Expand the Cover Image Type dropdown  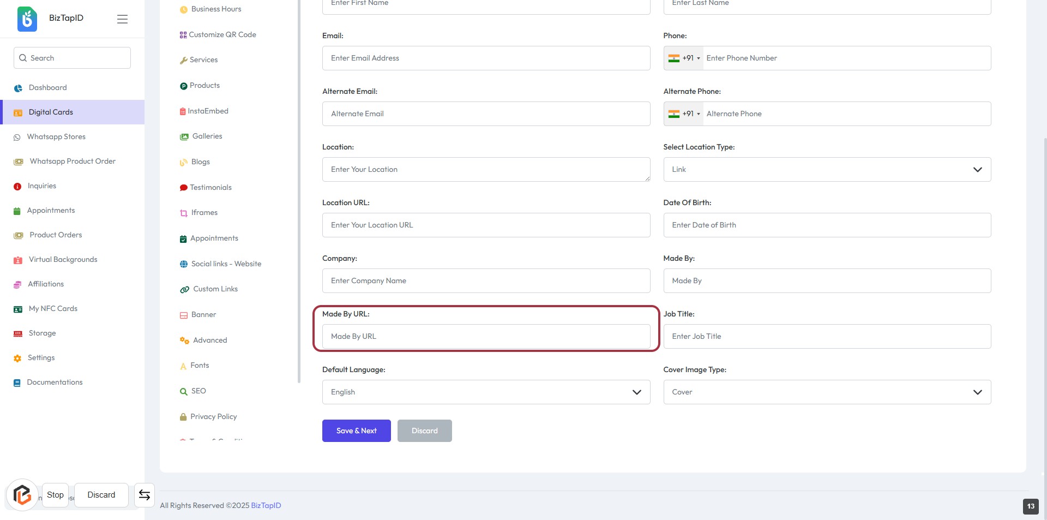click(x=827, y=392)
